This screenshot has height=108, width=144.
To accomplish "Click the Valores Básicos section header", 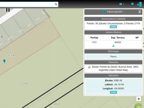I will [113, 32].
